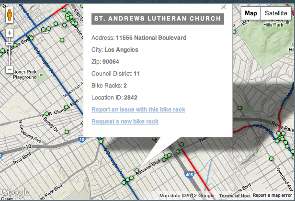Screen dimensions: 295x201
Task: Click the Google logo on the map
Action: click(x=15, y=191)
